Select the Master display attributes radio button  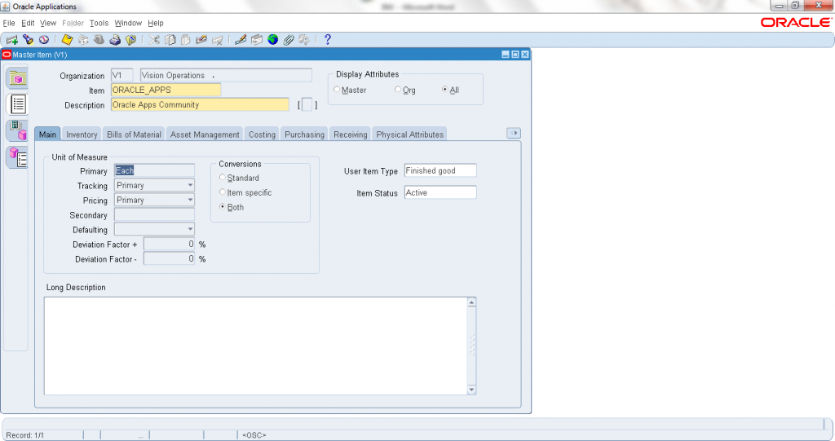(x=338, y=90)
